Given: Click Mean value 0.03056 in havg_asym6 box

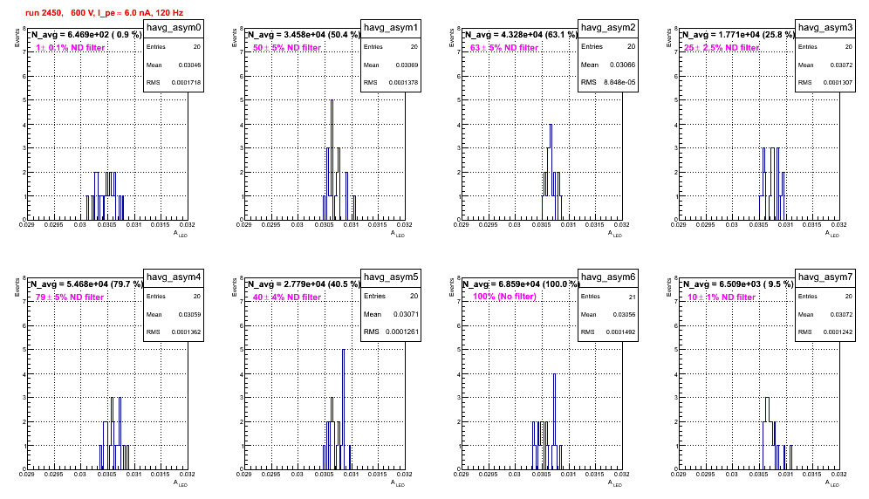Looking at the screenshot, I should tap(624, 314).
